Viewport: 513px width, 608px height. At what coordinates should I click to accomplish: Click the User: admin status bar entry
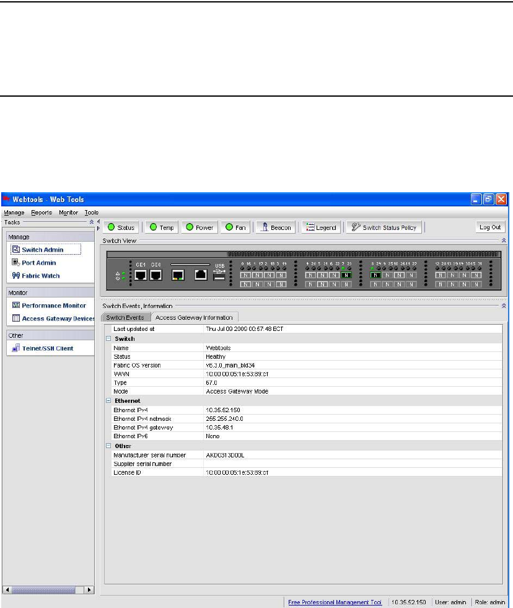point(450,602)
